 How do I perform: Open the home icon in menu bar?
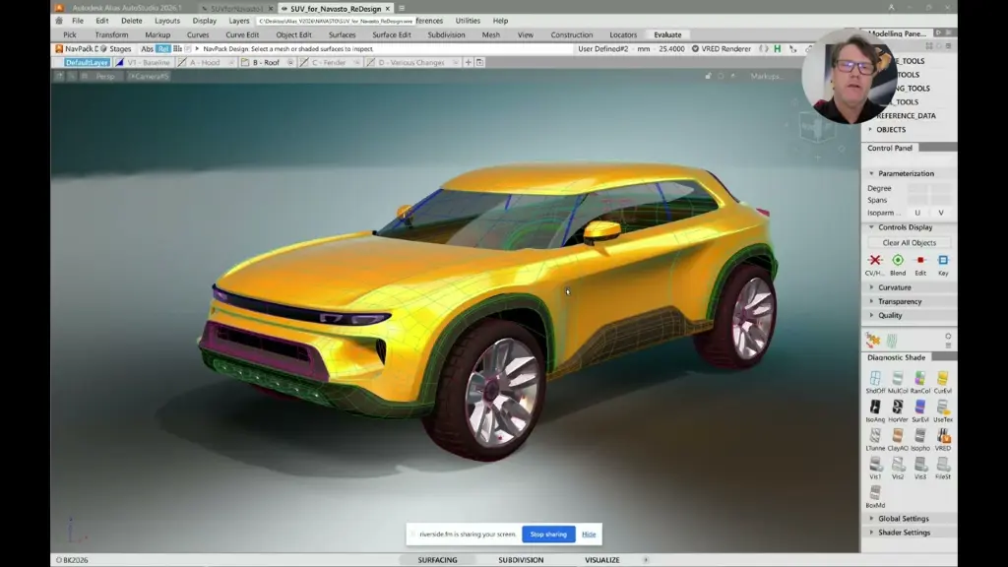tap(59, 21)
